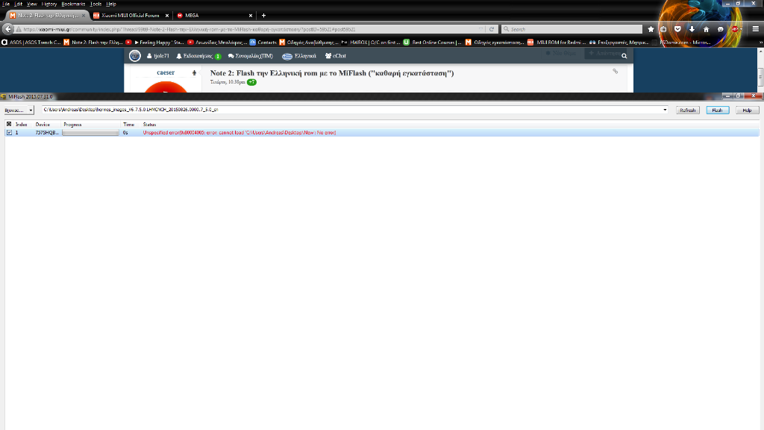Viewport: 764px width, 430px height.
Task: Click the site identity warning icon in URL bar
Action: tap(19, 29)
